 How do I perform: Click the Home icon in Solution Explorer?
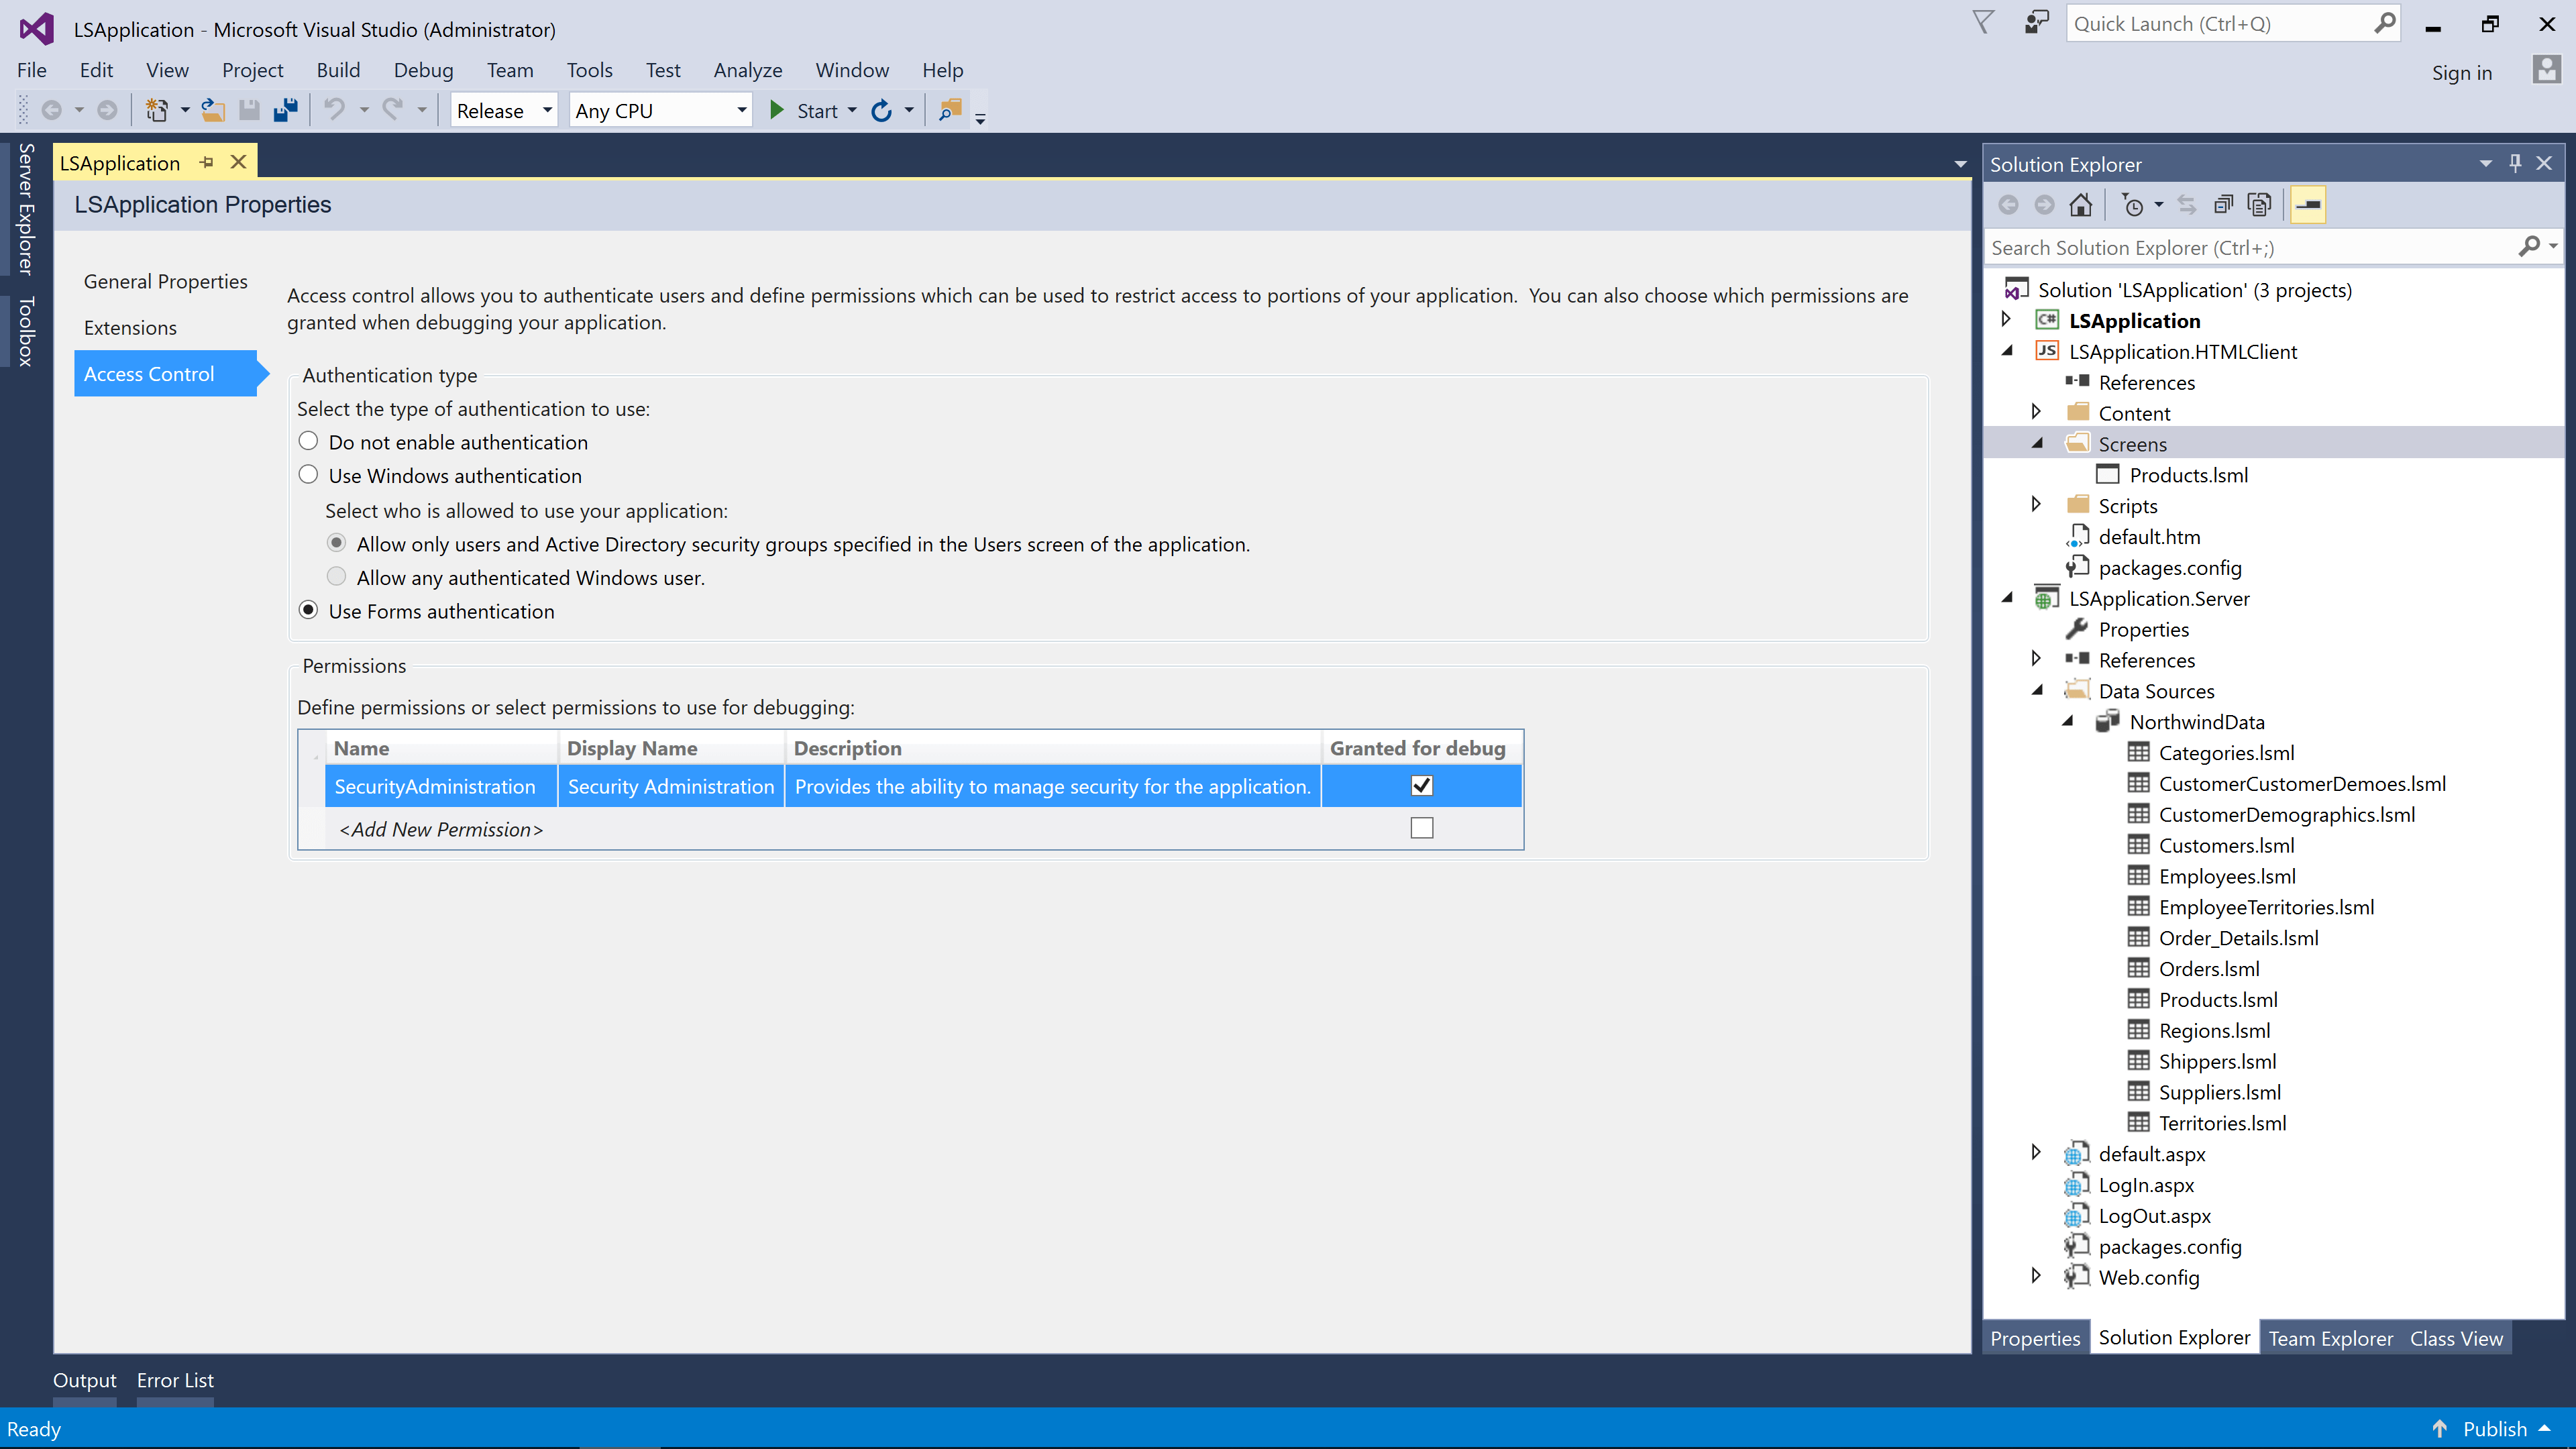[x=2081, y=205]
